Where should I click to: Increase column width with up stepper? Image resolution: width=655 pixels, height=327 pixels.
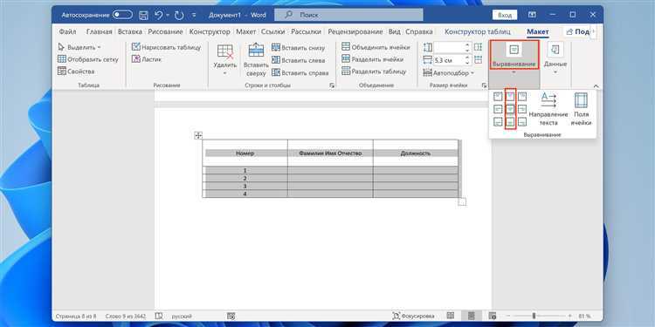[468, 58]
